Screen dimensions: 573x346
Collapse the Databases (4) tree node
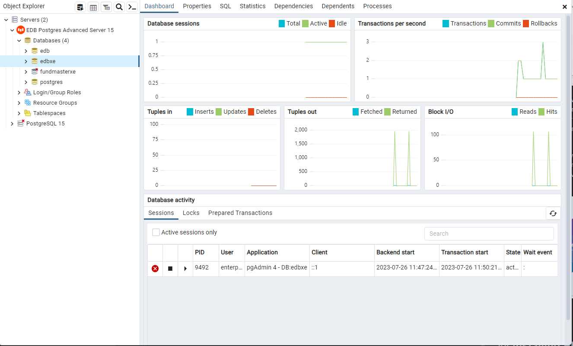(x=19, y=41)
